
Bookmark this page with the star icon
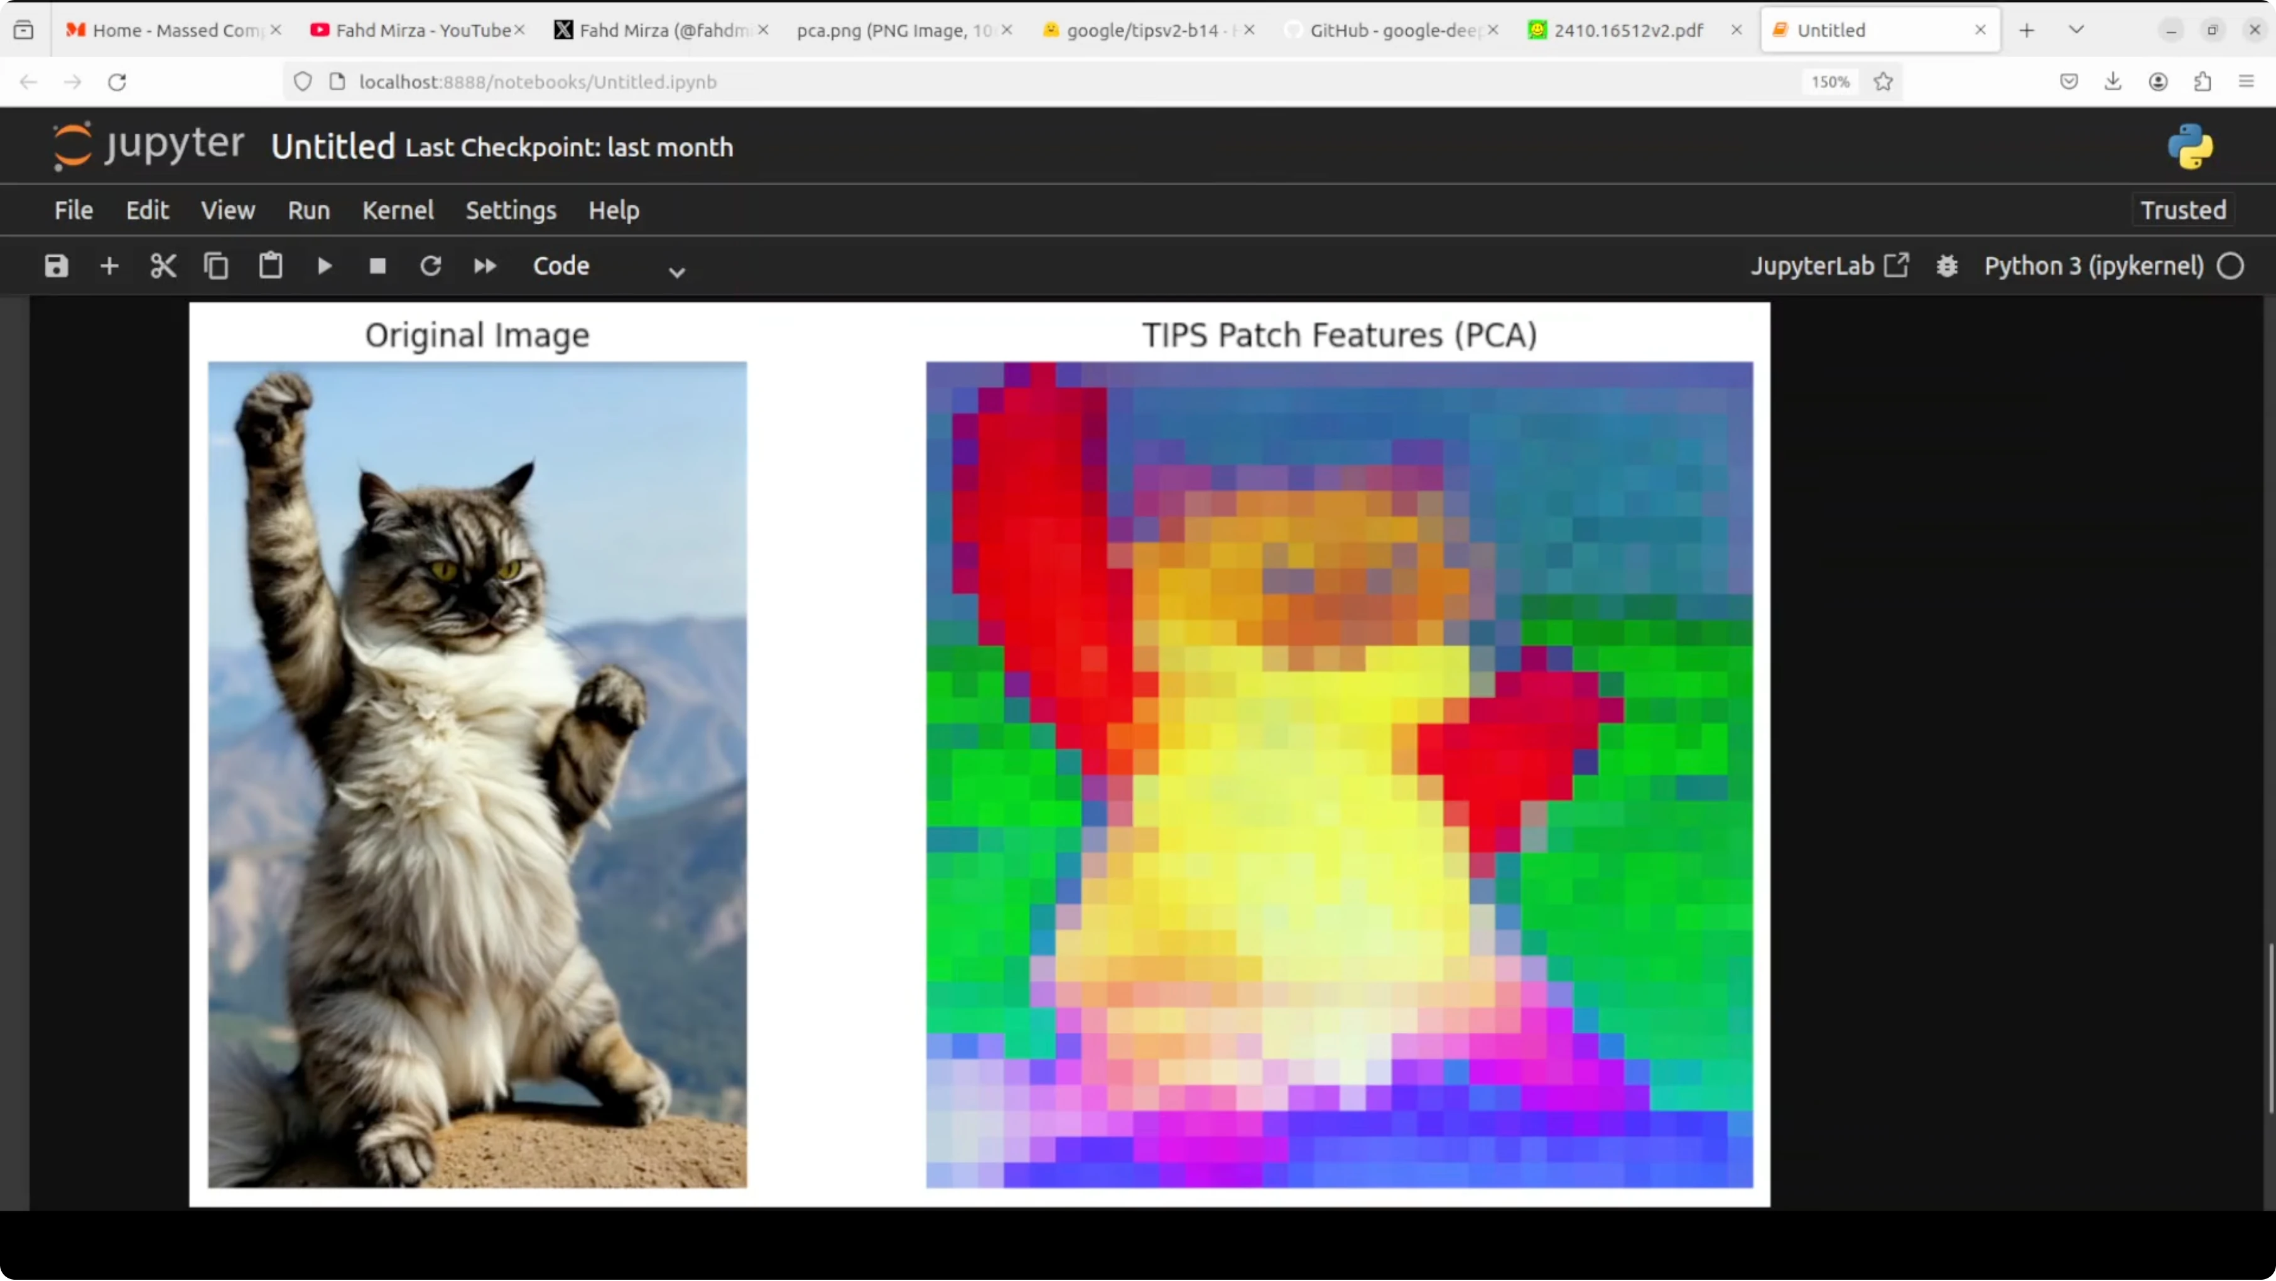[x=1883, y=82]
